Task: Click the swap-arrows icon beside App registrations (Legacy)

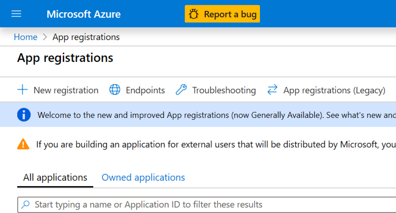Action: tap(272, 90)
